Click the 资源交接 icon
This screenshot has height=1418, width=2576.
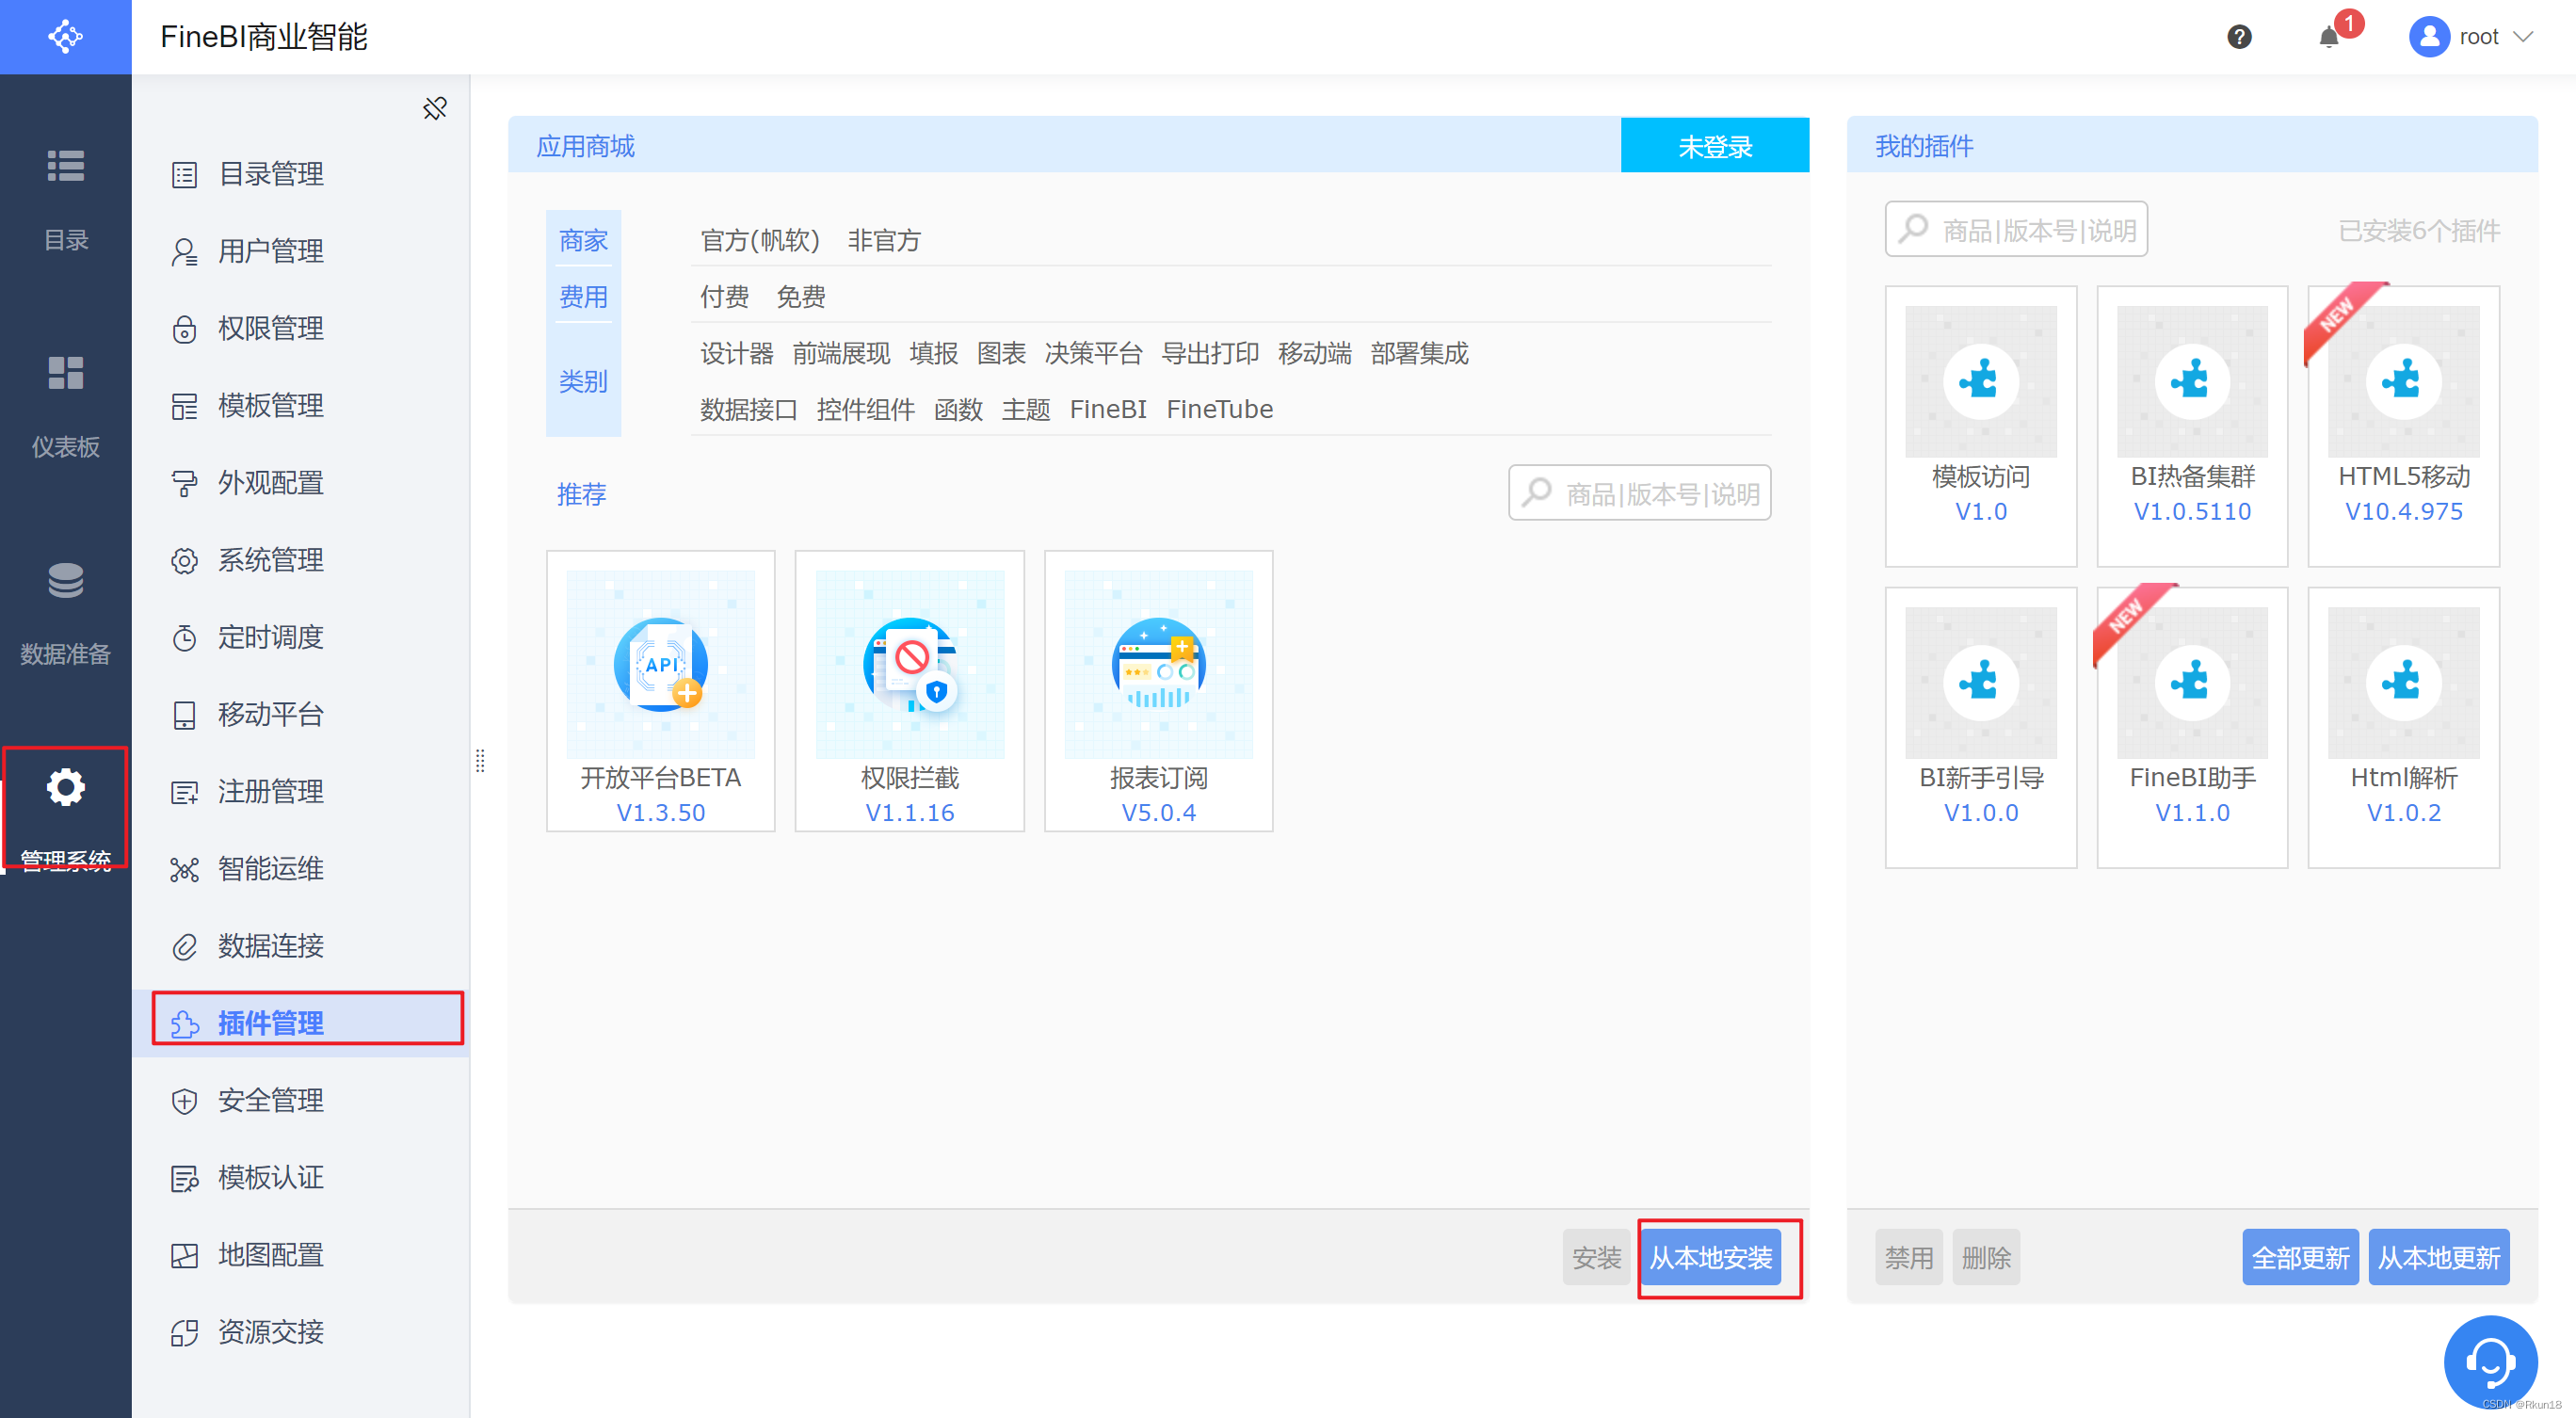(184, 1332)
